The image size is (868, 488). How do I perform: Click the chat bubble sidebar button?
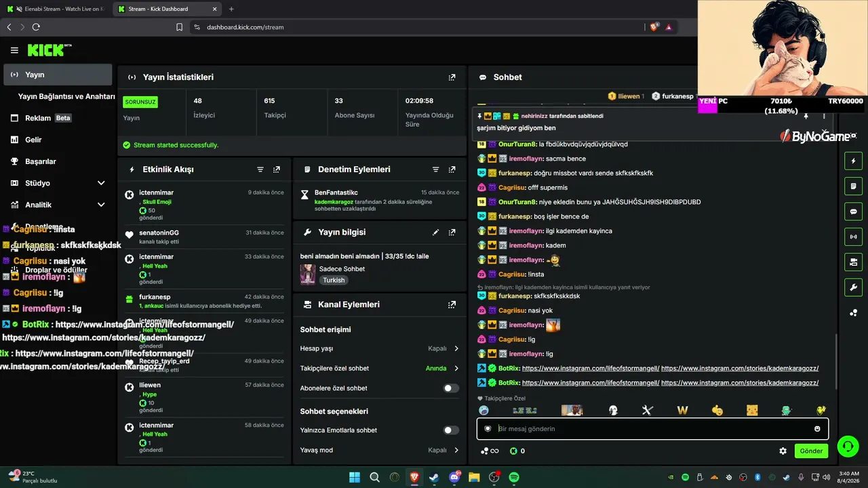click(x=853, y=211)
